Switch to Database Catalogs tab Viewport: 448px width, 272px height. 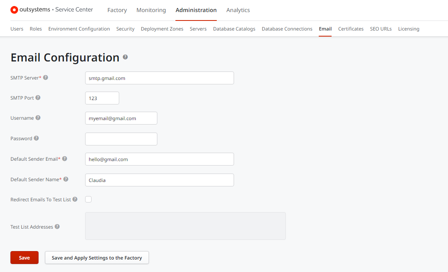coord(234,29)
